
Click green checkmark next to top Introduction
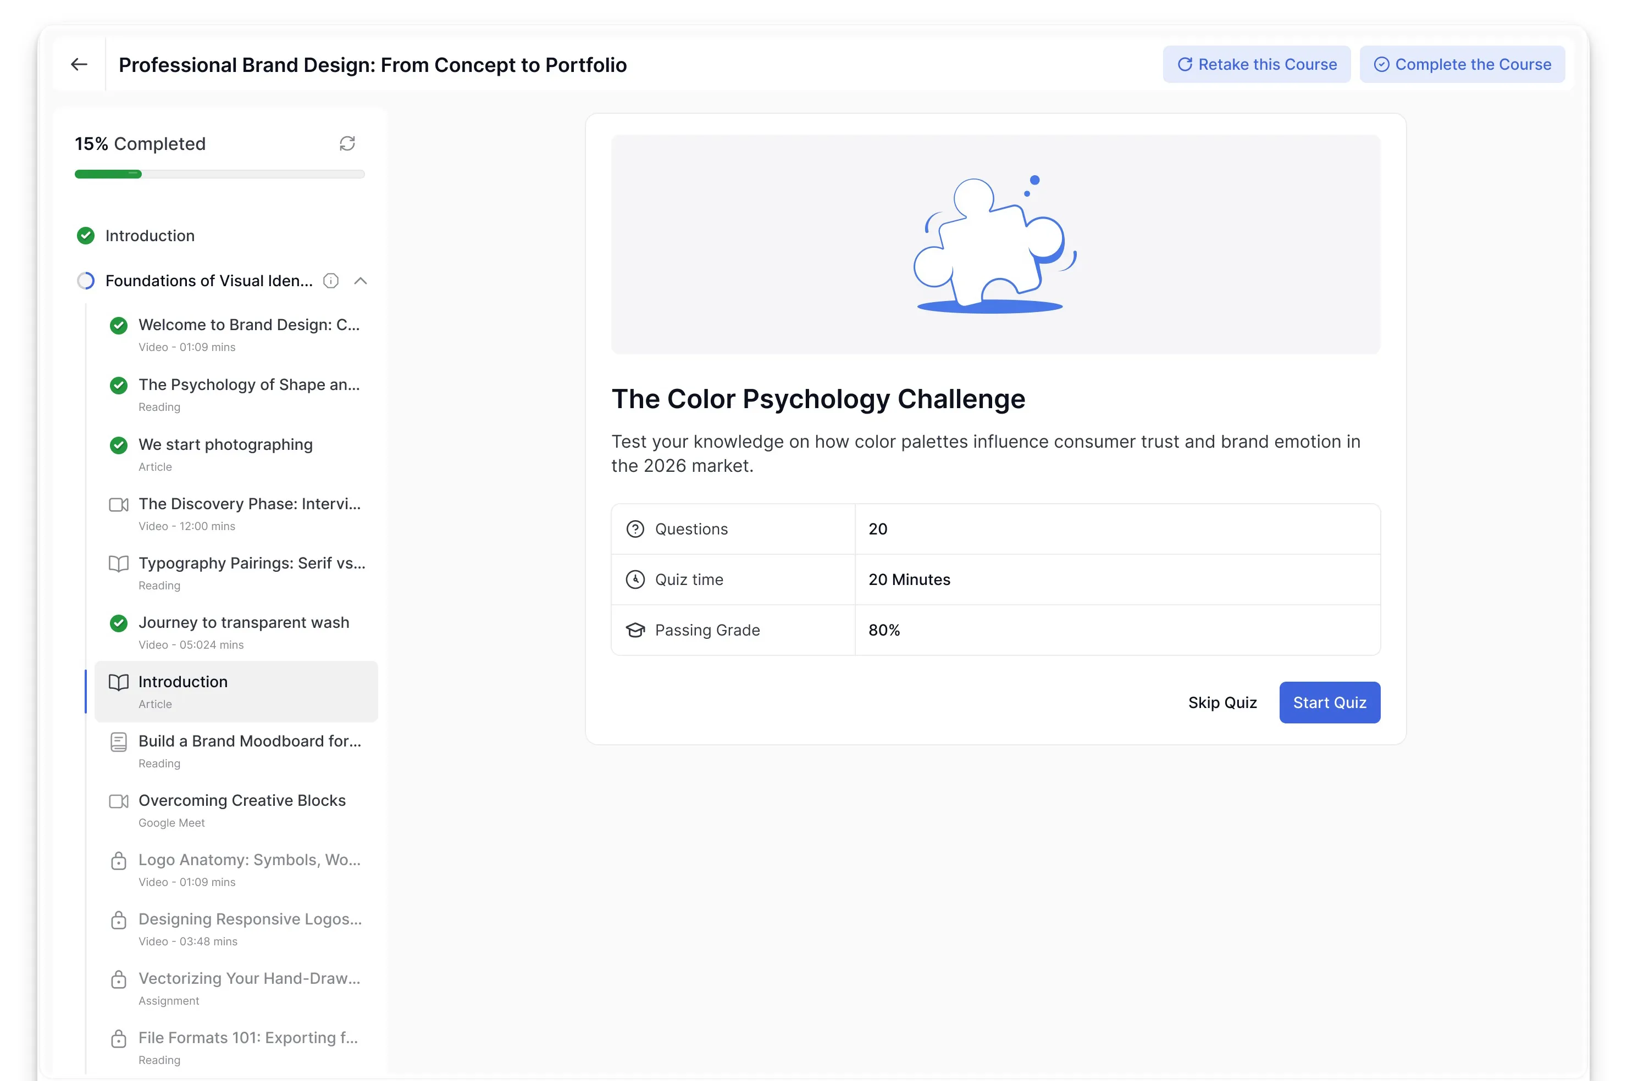(86, 236)
